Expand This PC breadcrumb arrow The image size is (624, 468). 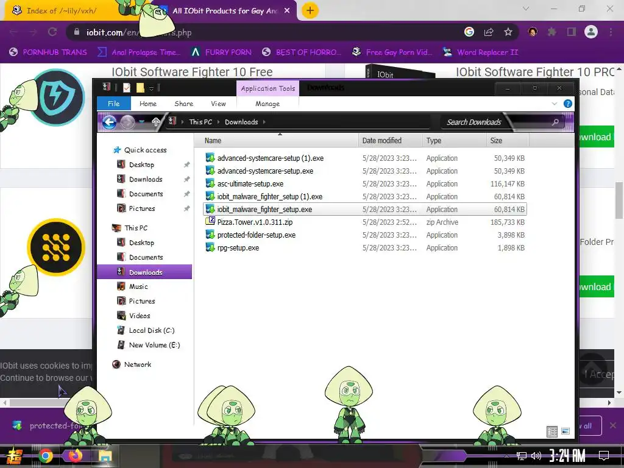[x=219, y=122]
